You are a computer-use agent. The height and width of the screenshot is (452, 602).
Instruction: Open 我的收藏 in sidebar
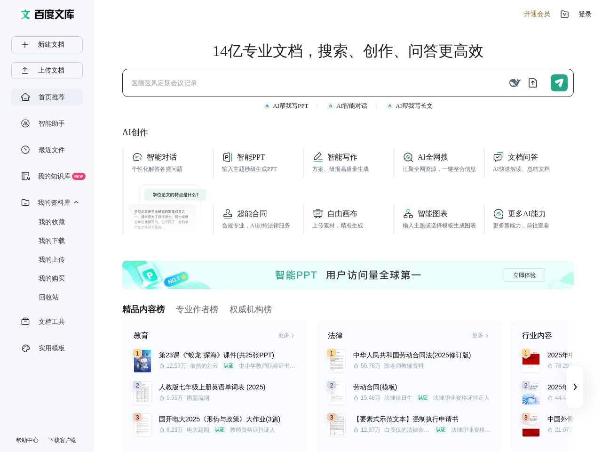click(52, 222)
